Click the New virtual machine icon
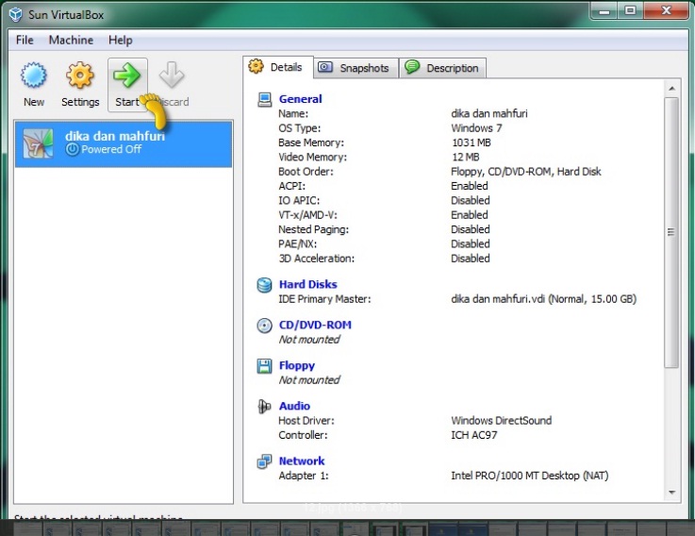695x536 pixels. click(34, 75)
